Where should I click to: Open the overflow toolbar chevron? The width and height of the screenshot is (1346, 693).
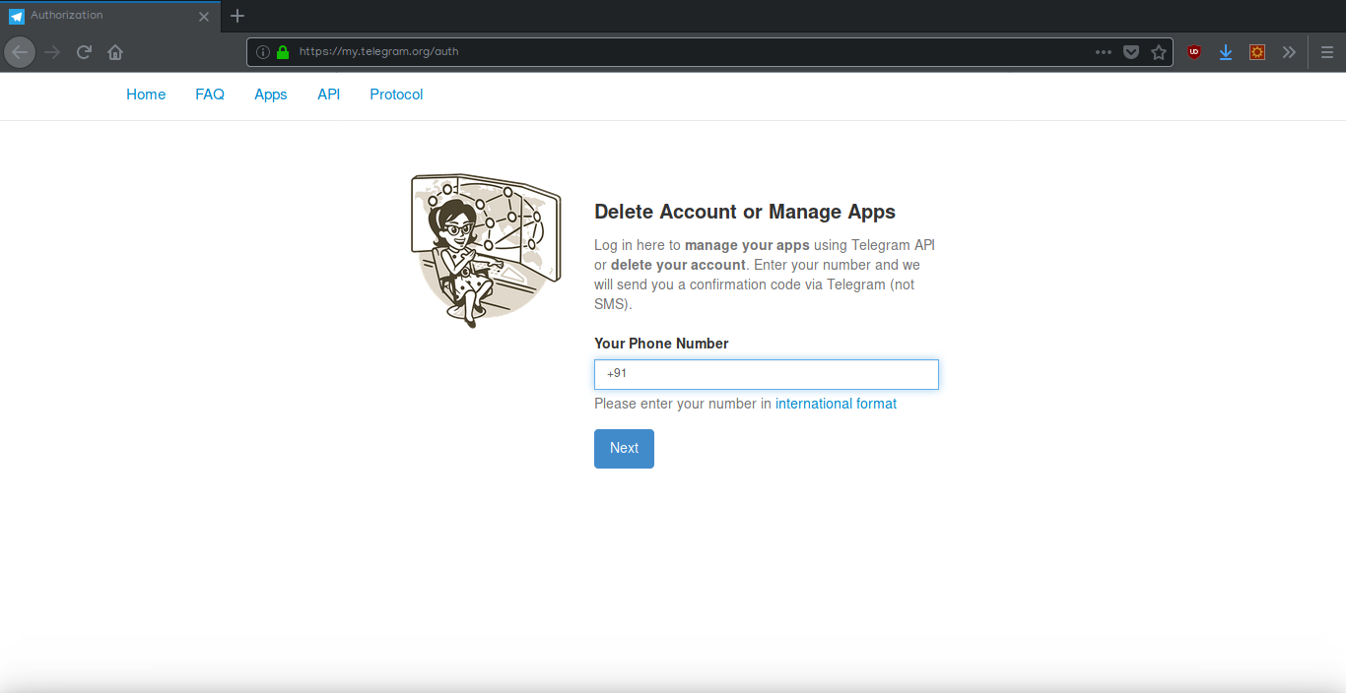pos(1289,51)
